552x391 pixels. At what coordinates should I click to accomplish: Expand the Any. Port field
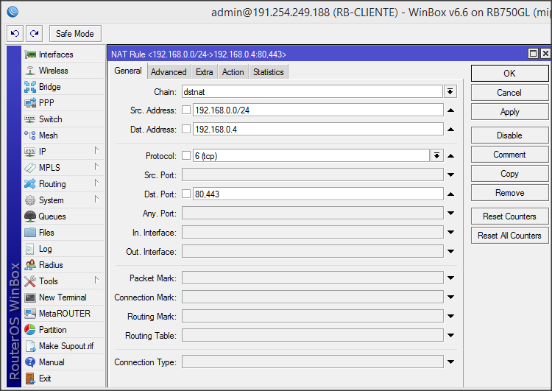[450, 213]
